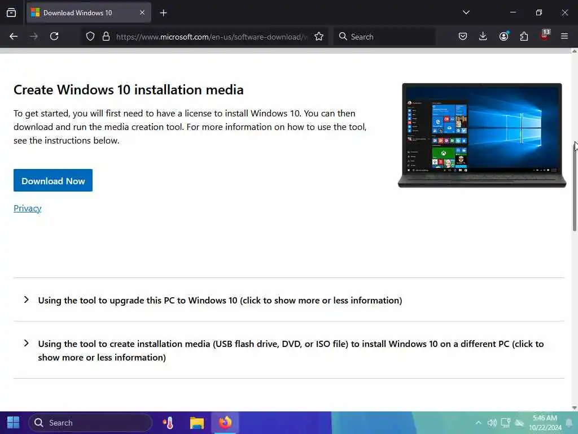The height and width of the screenshot is (434, 578).
Task: Select the Download Windows 10 tab
Action: [89, 12]
